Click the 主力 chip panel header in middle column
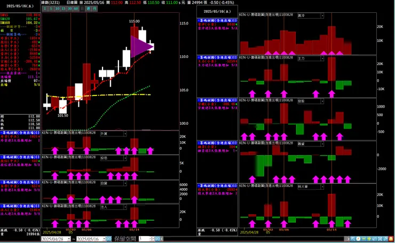Screen dimensions: 395x243 pyautogui.click(x=217, y=58)
